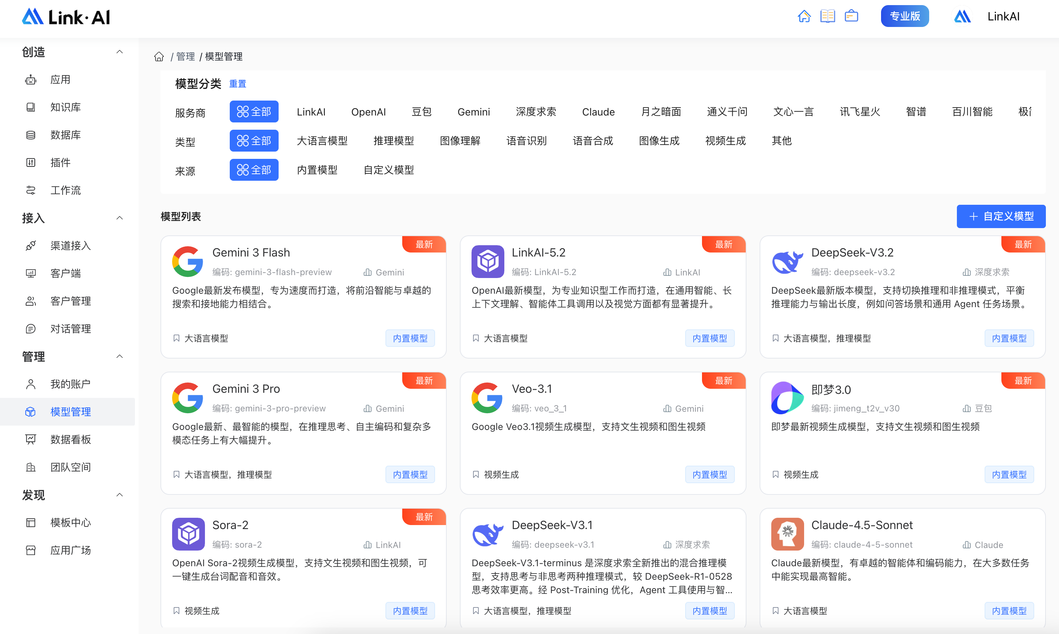Open 知识库 in the sidebar
This screenshot has height=634, width=1059.
65,107
